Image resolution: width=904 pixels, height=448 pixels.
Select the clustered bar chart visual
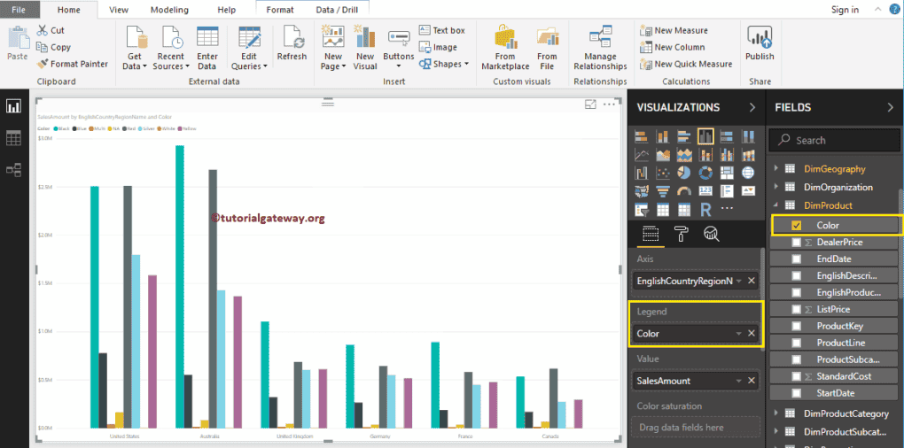pos(684,137)
